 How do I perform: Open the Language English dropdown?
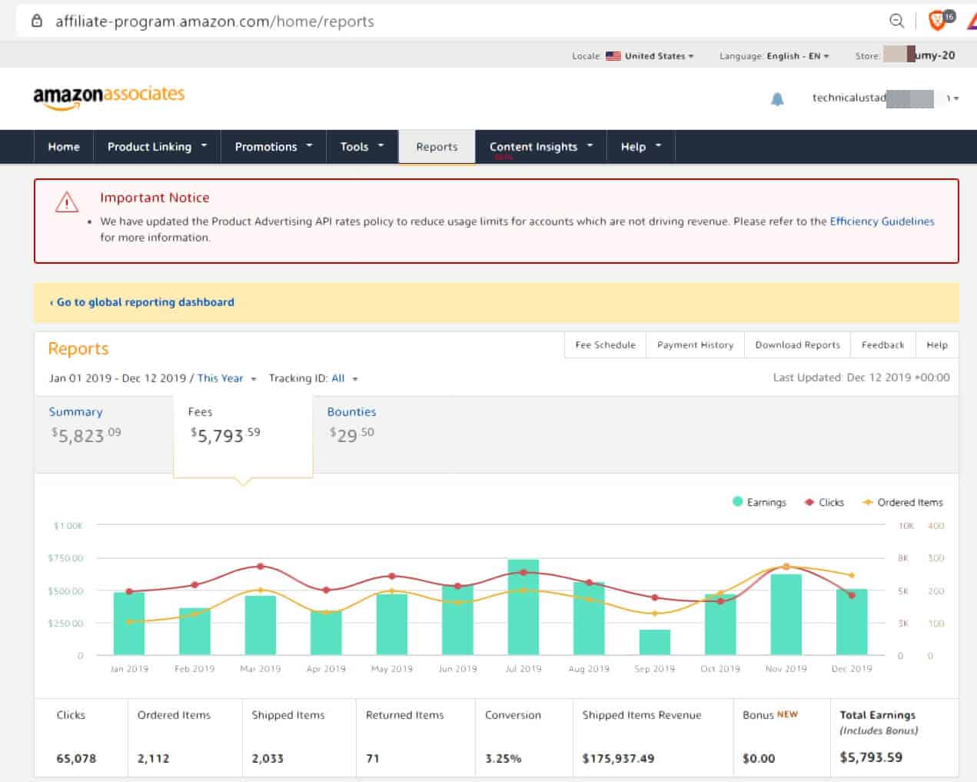pos(798,56)
